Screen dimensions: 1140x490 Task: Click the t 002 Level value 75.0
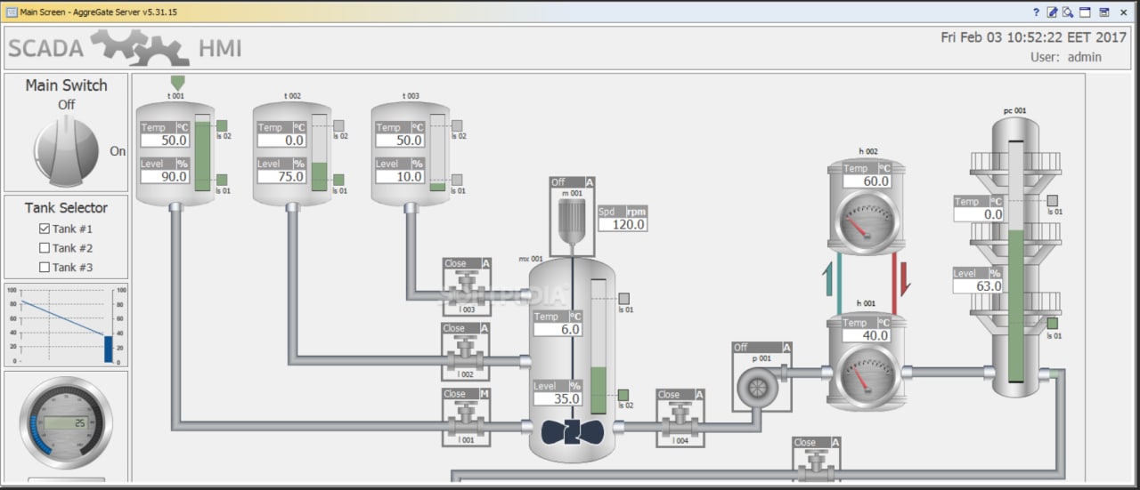point(282,176)
